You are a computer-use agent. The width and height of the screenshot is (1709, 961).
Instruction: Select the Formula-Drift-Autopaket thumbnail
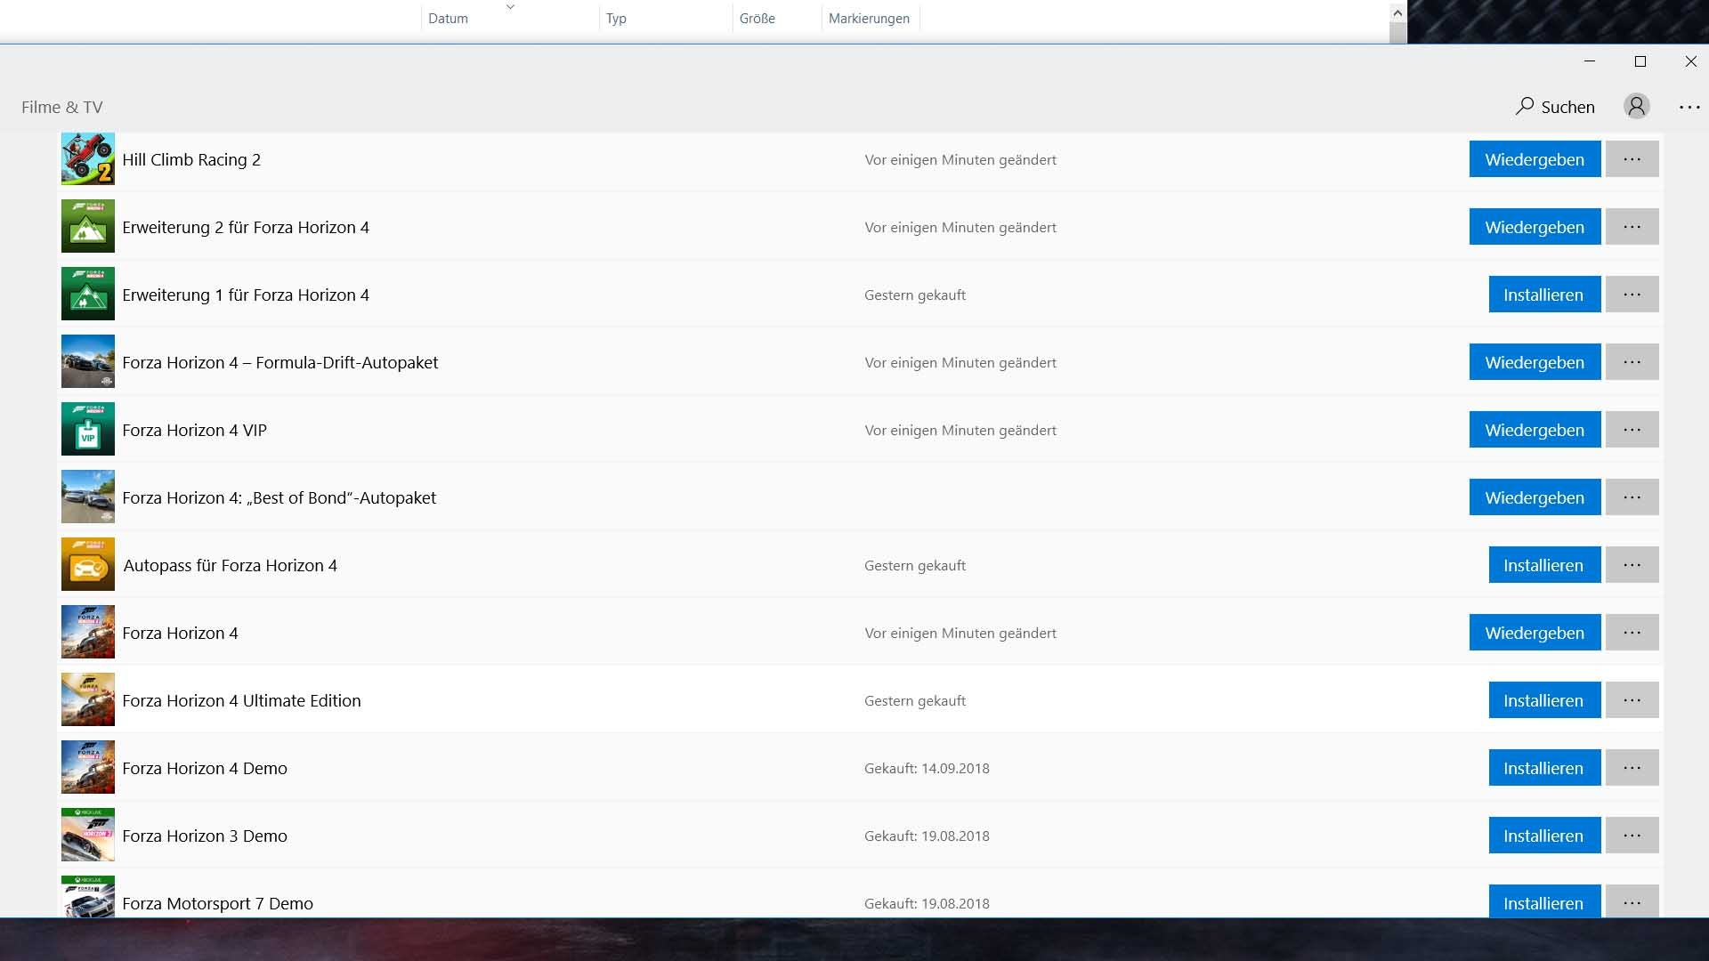point(88,361)
